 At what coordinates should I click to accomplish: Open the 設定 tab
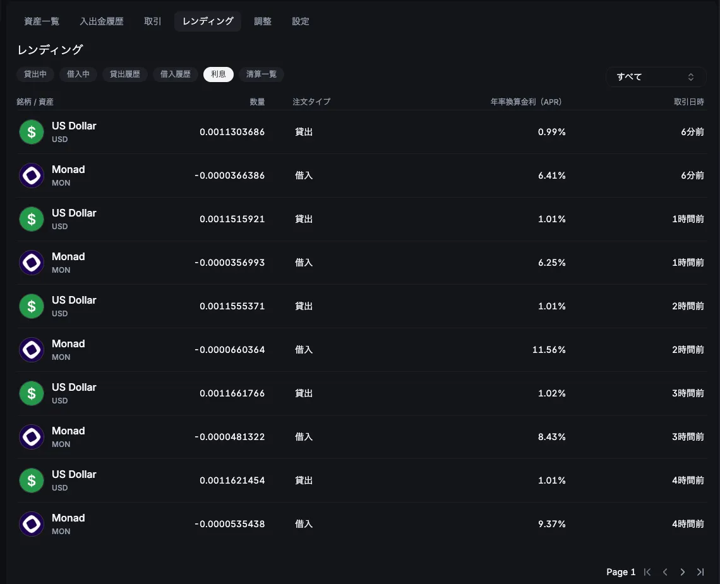click(301, 21)
